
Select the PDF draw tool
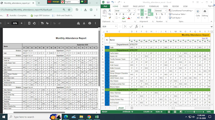tap(47, 23)
